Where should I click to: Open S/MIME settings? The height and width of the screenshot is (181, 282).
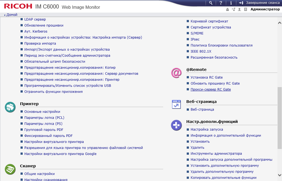pos(197,33)
